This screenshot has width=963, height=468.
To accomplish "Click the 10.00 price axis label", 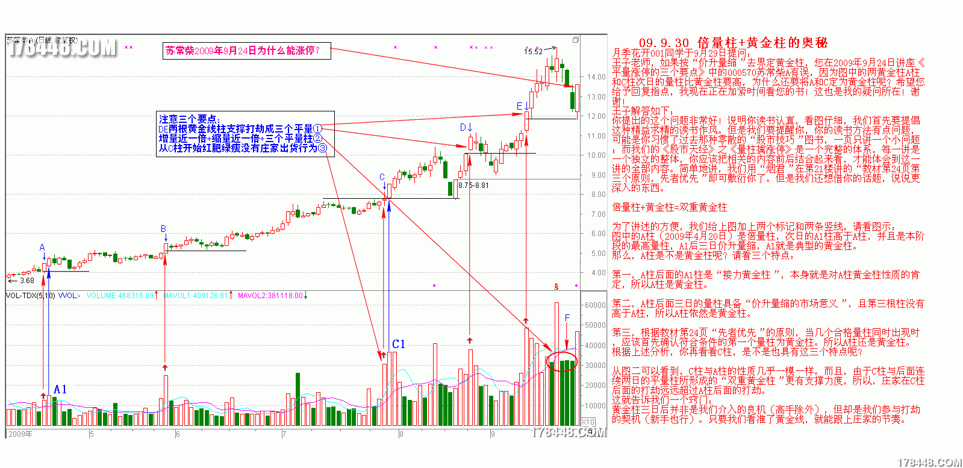I will pos(596,155).
